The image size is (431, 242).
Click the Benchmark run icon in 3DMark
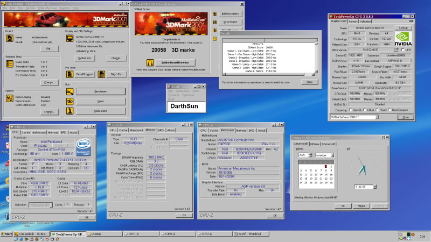[70, 92]
